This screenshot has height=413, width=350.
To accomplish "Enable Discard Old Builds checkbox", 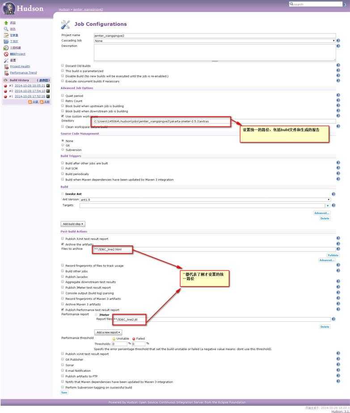I will (x=63, y=65).
